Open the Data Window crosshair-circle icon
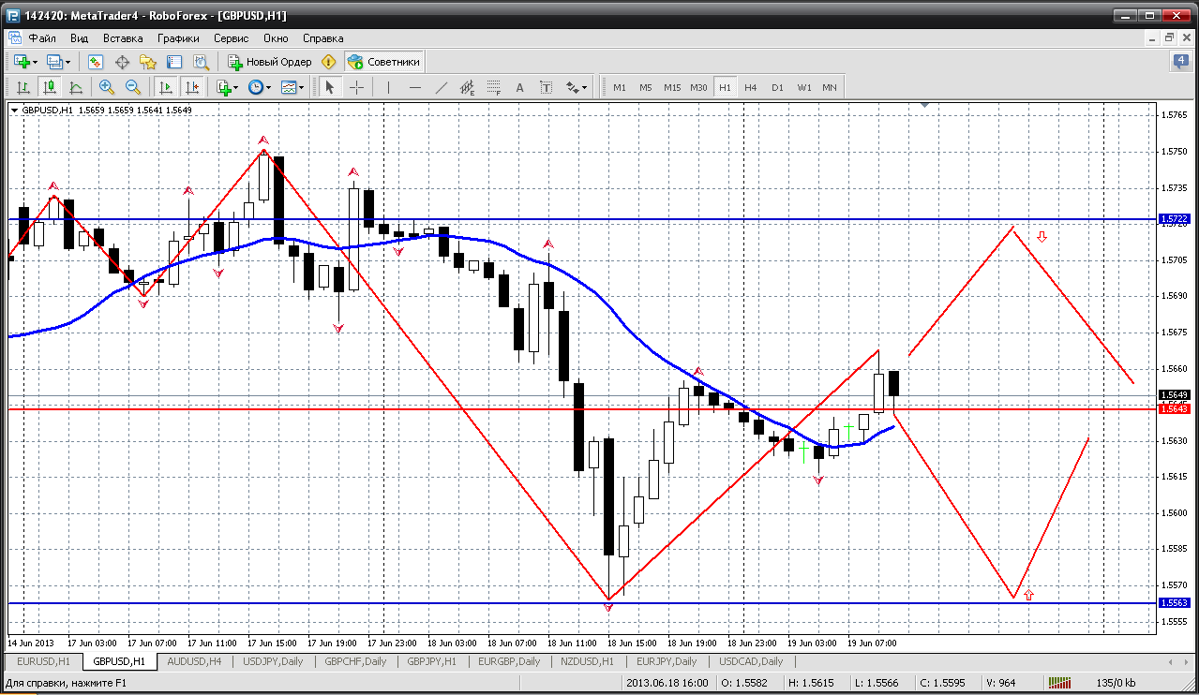Viewport: 1199px width, 695px height. pyautogui.click(x=122, y=62)
